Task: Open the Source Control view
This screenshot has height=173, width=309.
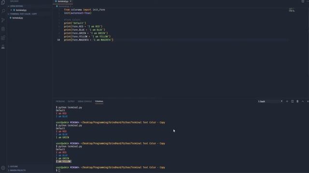Action: pos(3,20)
